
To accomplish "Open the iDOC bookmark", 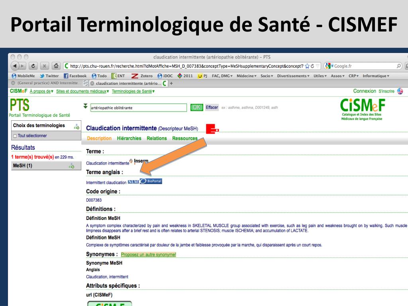I will pos(165,76).
